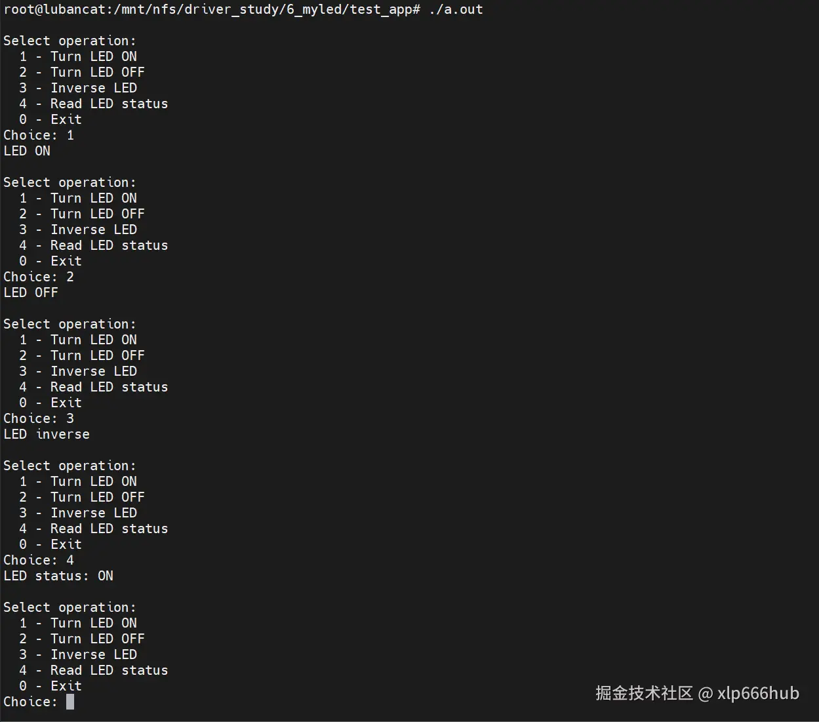Click the 'Choice: 4' input line
Screen dimensions: 819x722
click(x=39, y=560)
